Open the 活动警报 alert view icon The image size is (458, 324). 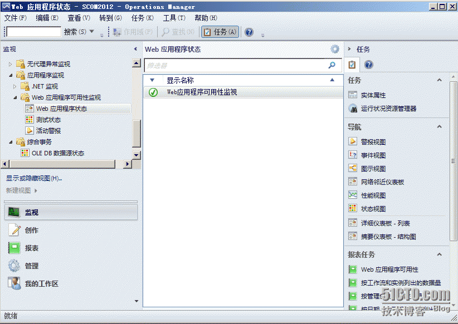pyautogui.click(x=30, y=130)
